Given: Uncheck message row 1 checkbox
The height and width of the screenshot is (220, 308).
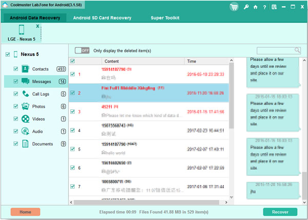Looking at the screenshot, I should tap(72, 74).
